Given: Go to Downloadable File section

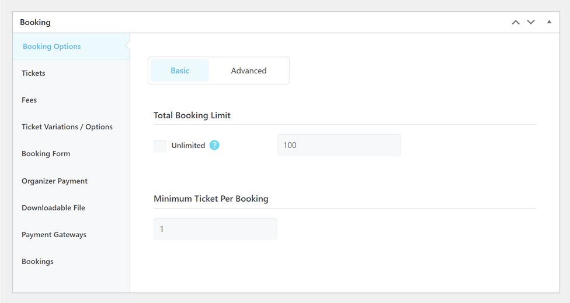Looking at the screenshot, I should coord(53,208).
